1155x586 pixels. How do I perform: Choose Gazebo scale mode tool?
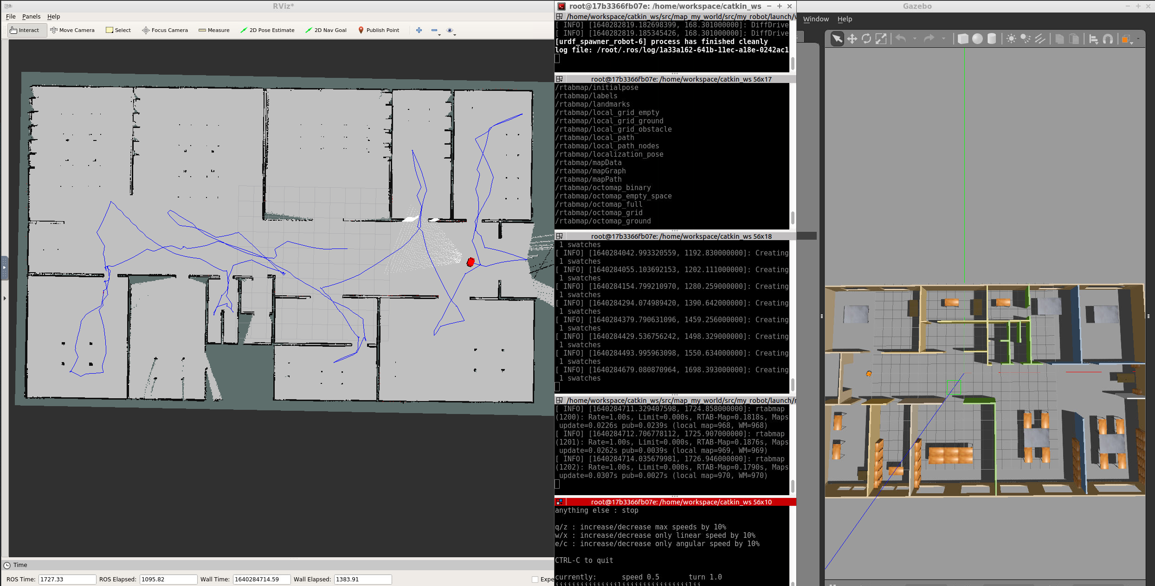(881, 39)
